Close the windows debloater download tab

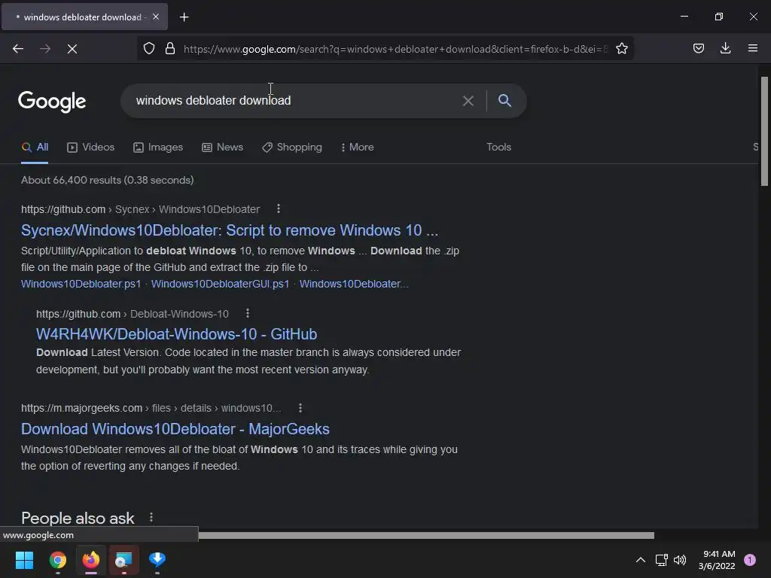(x=156, y=17)
